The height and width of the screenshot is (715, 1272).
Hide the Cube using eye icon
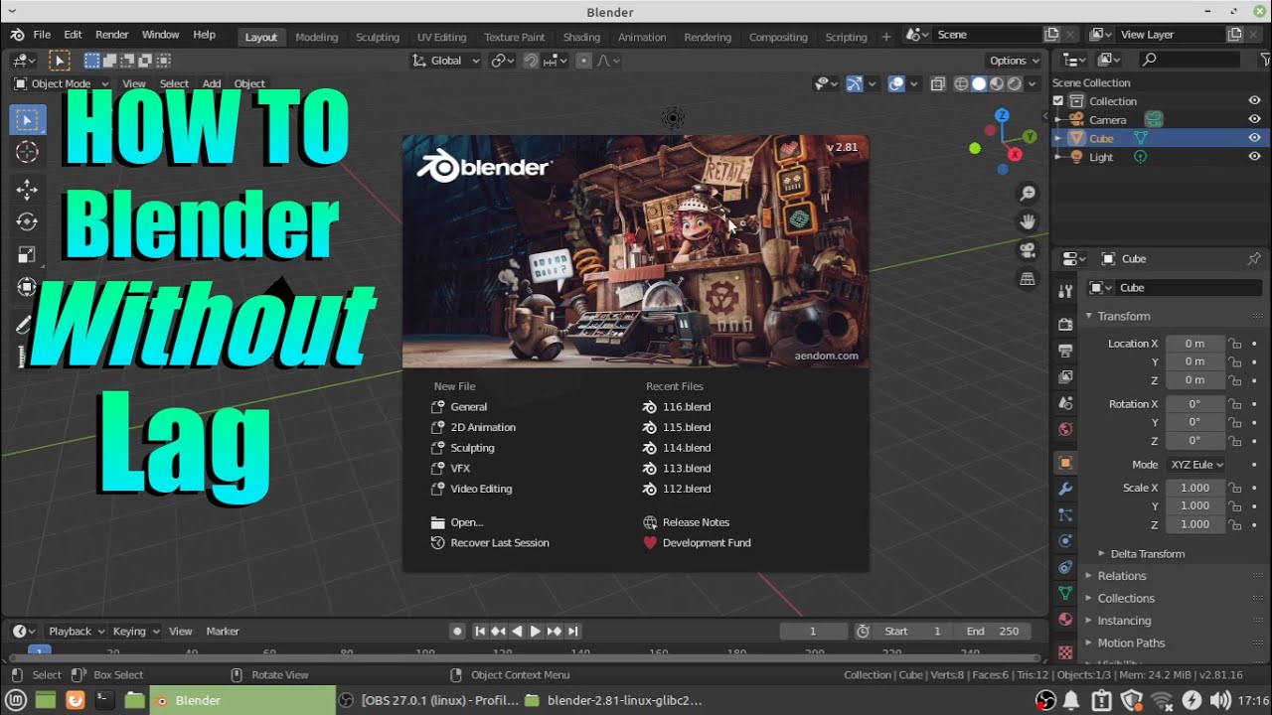pos(1254,138)
